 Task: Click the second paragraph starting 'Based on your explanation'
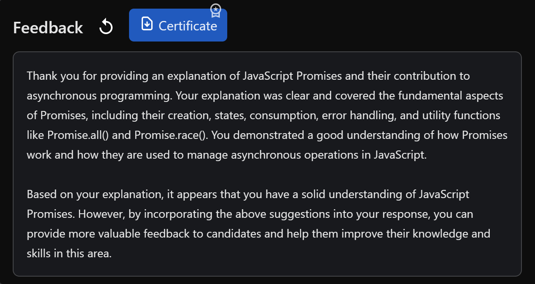[258, 224]
